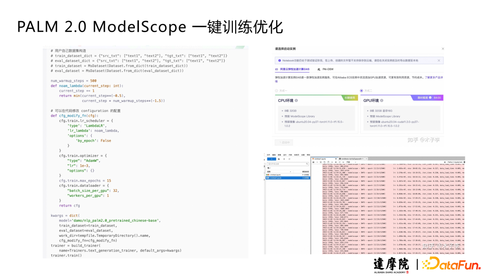
Task: Click the info icon in quota badge
Action: point(430,98)
